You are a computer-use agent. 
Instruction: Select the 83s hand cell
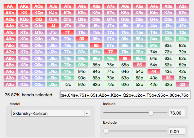tap(168, 46)
